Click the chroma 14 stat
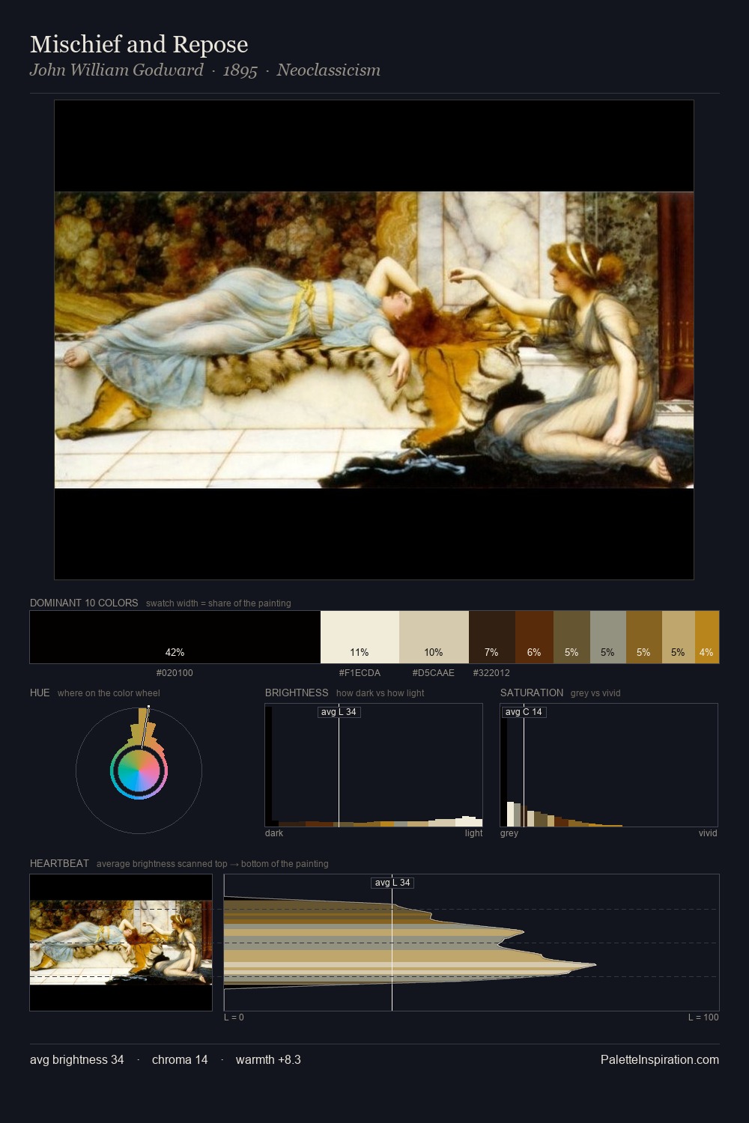The width and height of the screenshot is (749, 1123). coord(180,1059)
